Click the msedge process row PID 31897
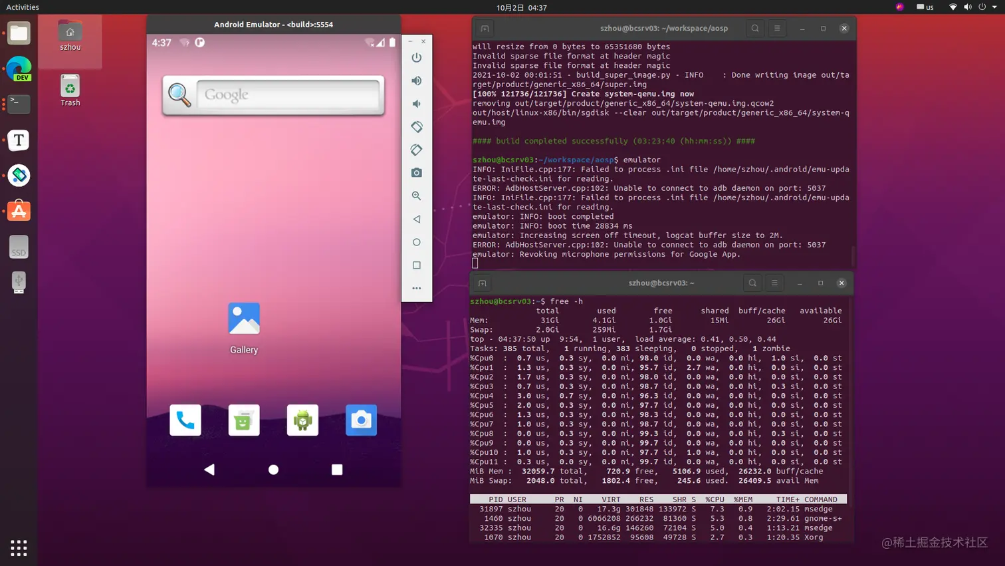The image size is (1005, 566). [x=658, y=509]
